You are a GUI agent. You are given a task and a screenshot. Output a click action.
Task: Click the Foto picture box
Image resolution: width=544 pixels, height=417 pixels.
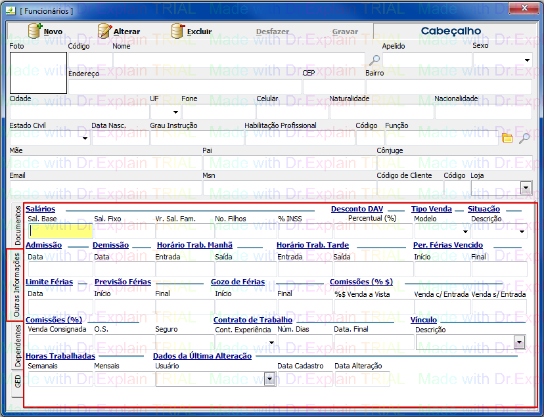pyautogui.click(x=38, y=73)
